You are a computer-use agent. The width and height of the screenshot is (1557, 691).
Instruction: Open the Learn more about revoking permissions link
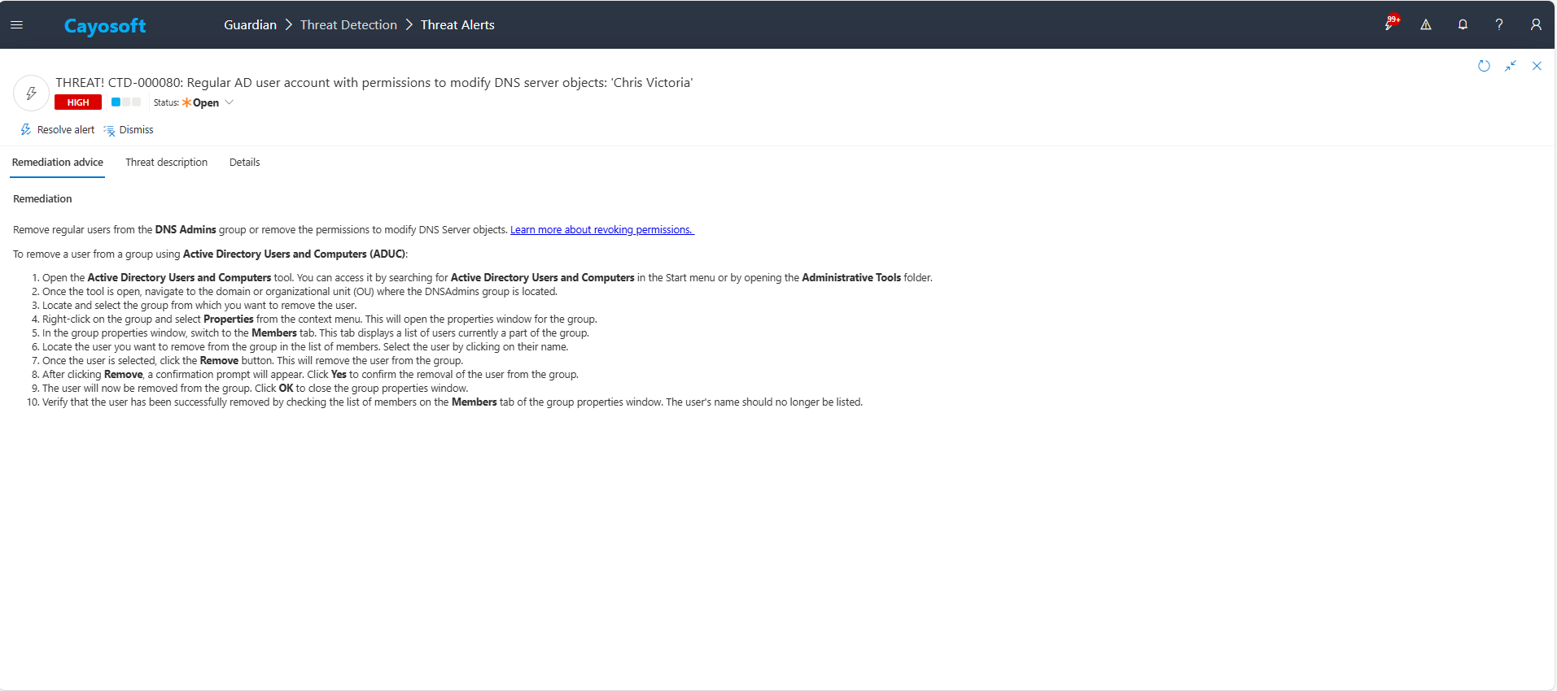pyautogui.click(x=601, y=230)
